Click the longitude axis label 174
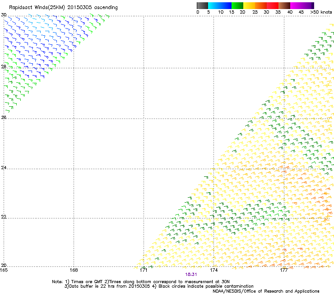This screenshot has width=334, height=294. pyautogui.click(x=213, y=270)
